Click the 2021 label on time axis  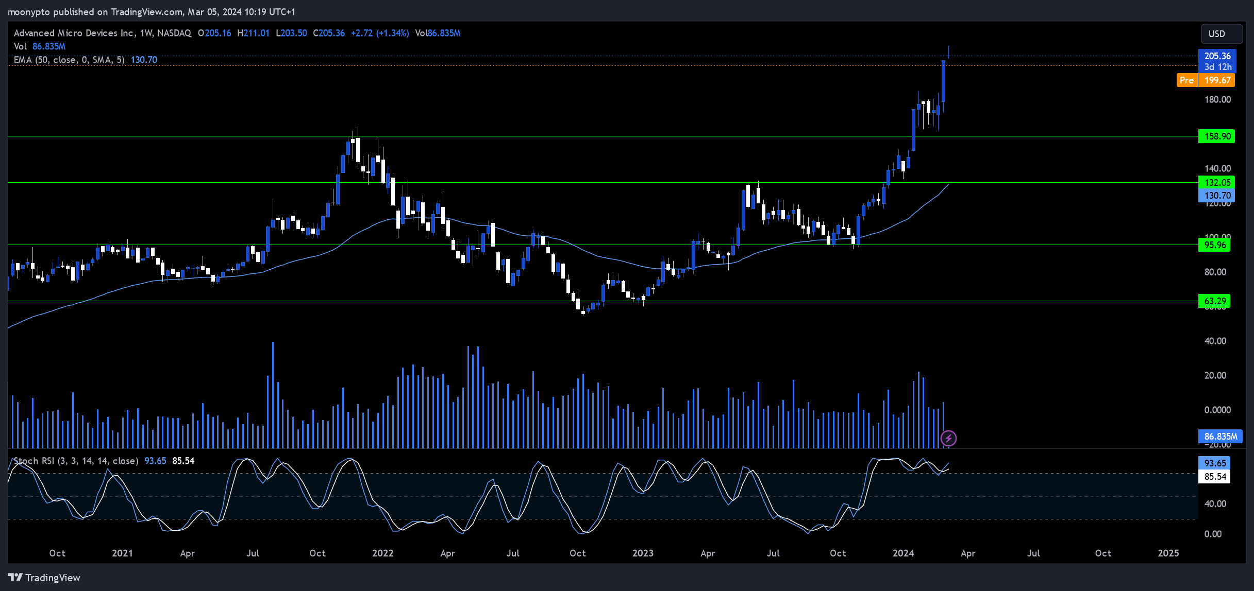pos(122,553)
